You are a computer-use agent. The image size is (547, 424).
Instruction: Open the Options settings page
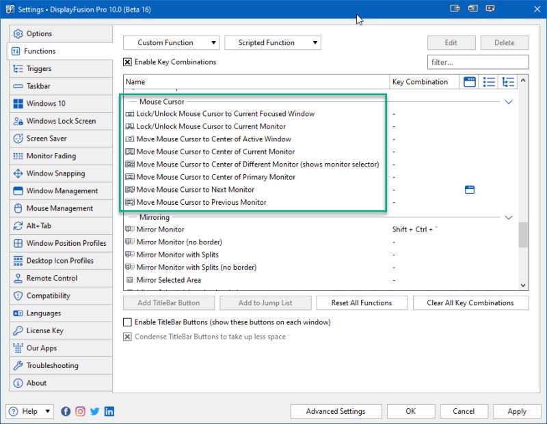[61, 33]
